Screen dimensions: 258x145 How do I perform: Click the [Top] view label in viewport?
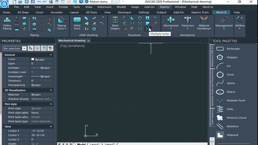[63, 46]
